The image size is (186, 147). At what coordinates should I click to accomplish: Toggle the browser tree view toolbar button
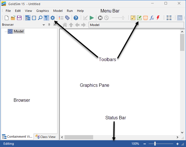(28, 18)
